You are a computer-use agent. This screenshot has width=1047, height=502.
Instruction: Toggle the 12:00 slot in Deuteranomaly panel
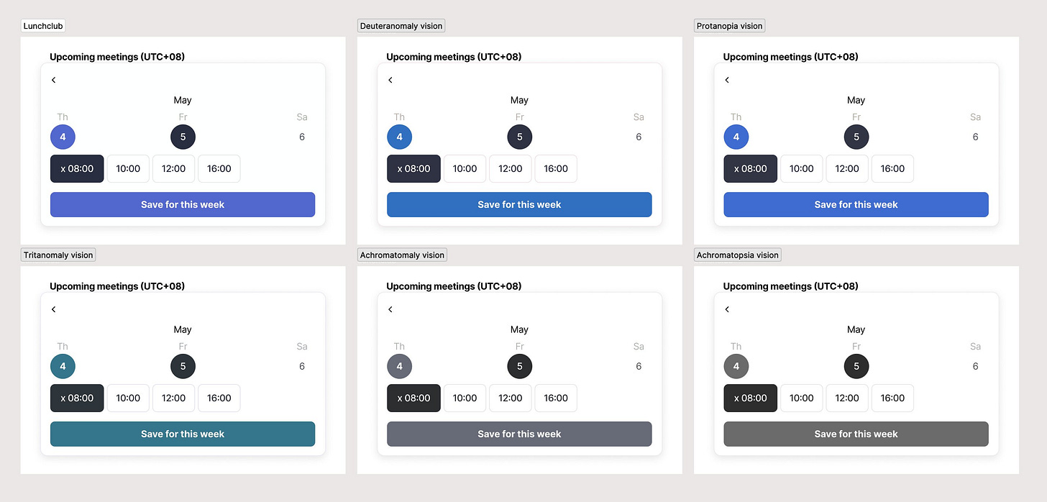click(x=510, y=168)
